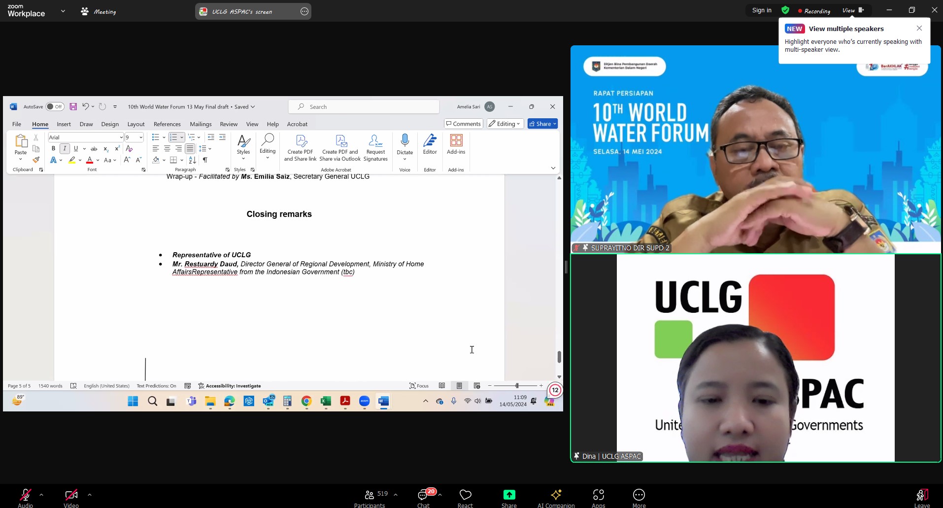Increase indent in Paragraph group

[x=222, y=137]
